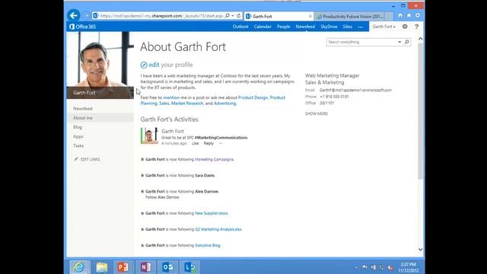Click the Edit Links pencil icon
The height and width of the screenshot is (274, 487).
pyautogui.click(x=76, y=159)
